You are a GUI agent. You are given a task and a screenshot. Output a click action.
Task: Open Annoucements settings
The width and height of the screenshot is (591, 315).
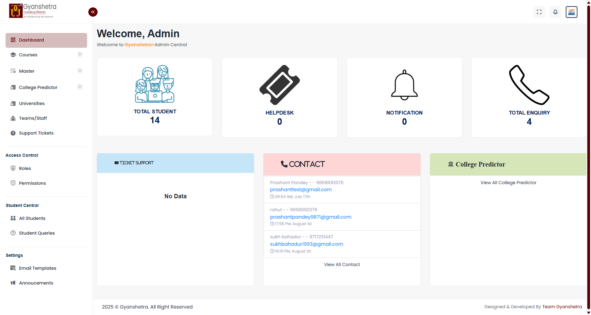tap(46, 283)
